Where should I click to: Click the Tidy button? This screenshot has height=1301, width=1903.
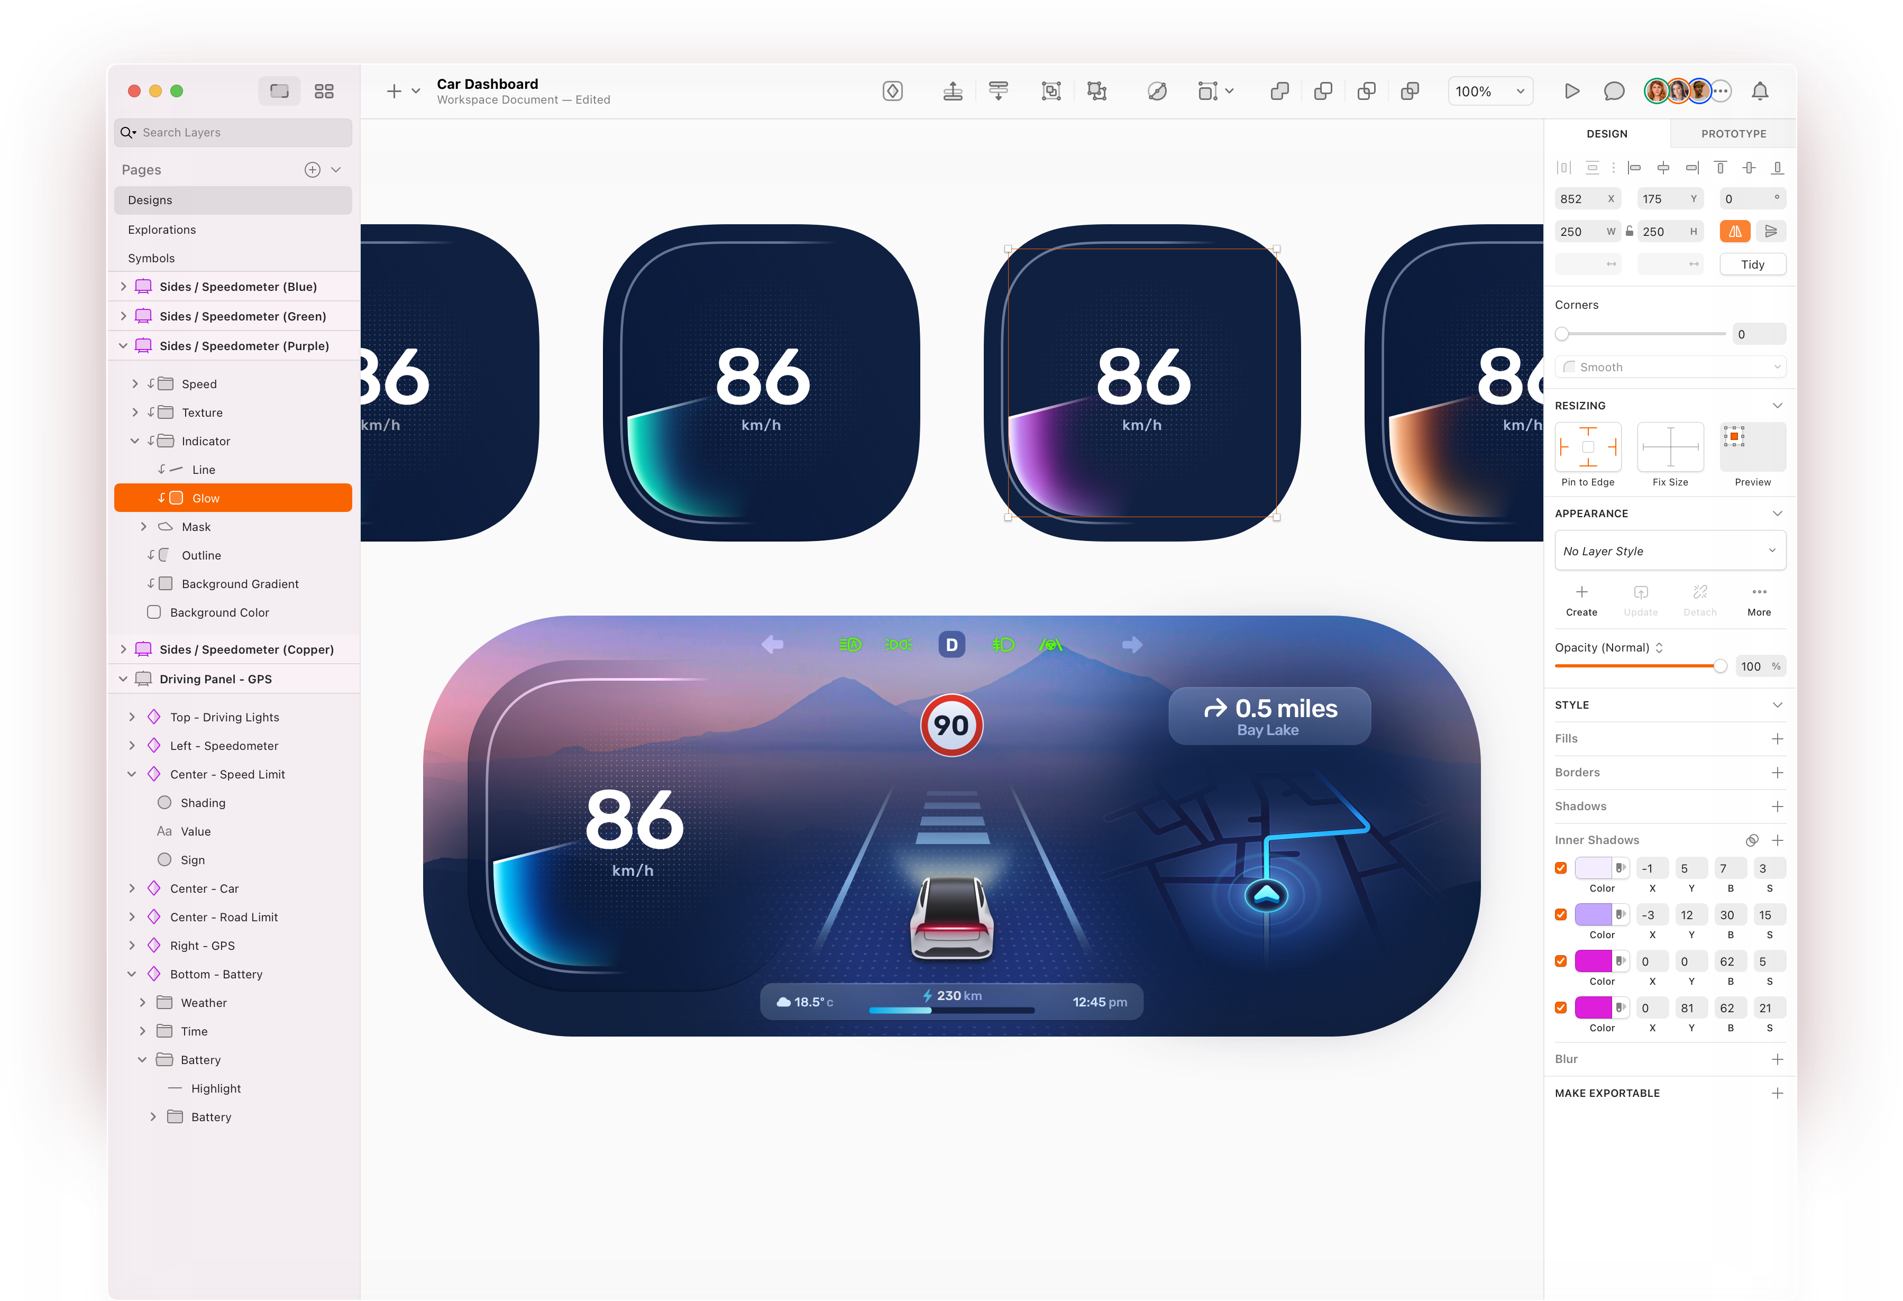1752,264
